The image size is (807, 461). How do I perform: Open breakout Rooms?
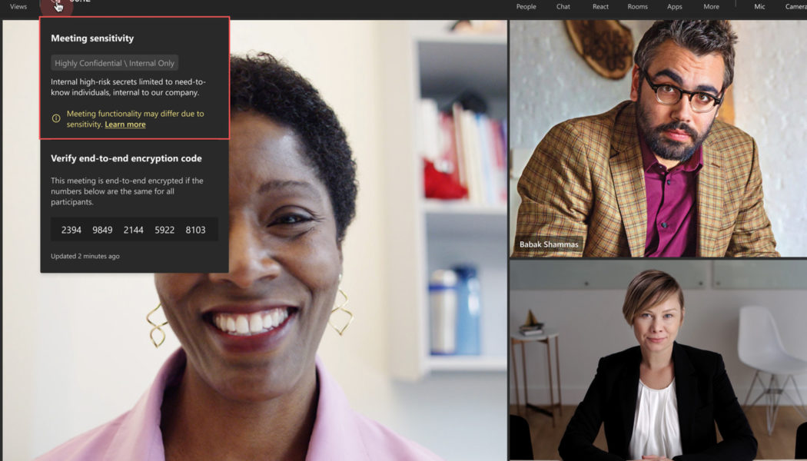click(637, 7)
